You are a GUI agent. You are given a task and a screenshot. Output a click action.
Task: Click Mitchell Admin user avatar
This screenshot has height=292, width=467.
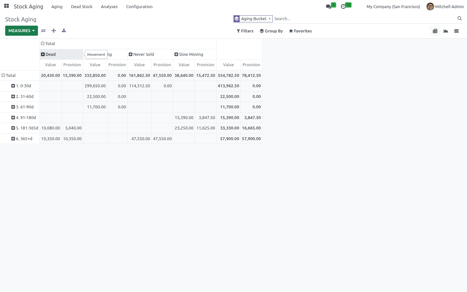430,6
